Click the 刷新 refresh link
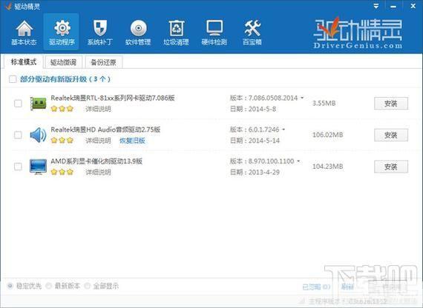423x308 pixels. (x=347, y=287)
